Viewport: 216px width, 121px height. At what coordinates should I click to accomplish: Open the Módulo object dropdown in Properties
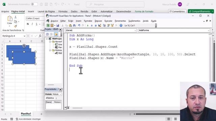click(x=60, y=94)
